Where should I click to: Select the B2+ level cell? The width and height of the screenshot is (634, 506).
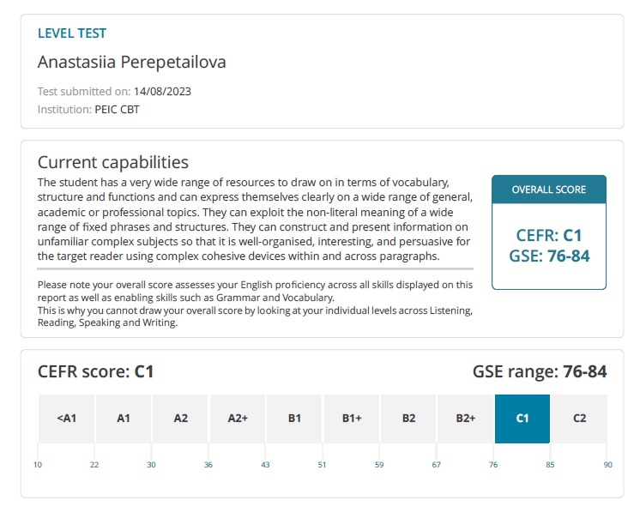coord(465,419)
